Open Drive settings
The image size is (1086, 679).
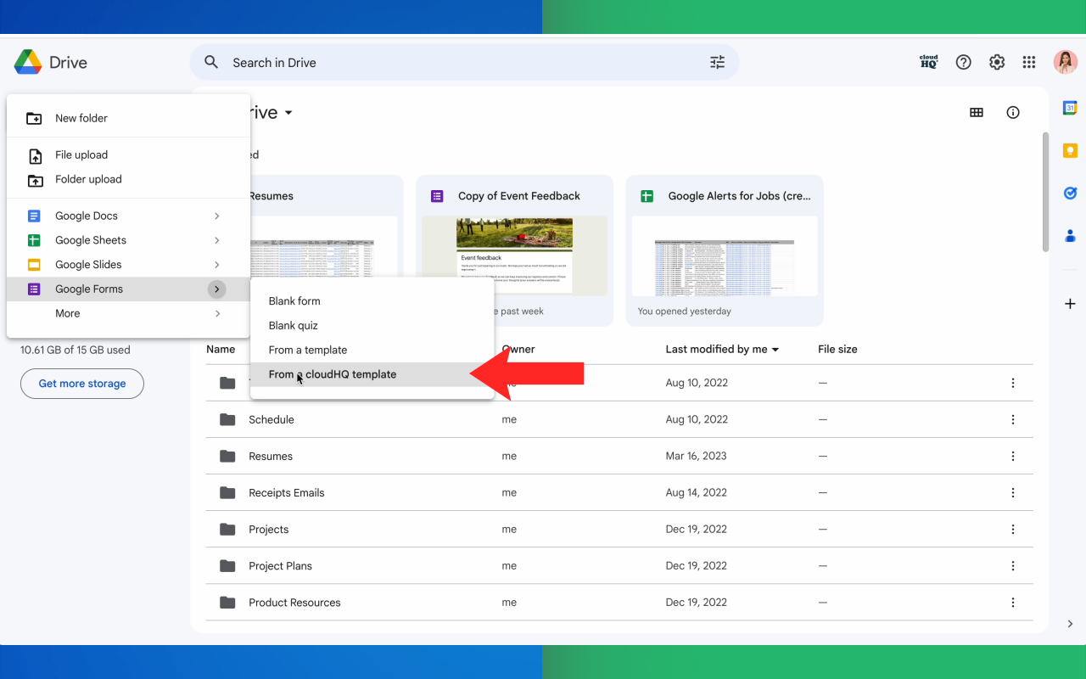coord(997,62)
